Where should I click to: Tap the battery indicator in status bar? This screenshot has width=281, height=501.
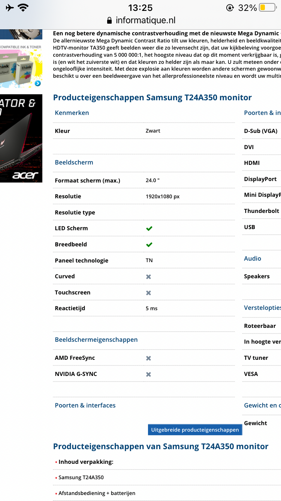pyautogui.click(x=267, y=8)
